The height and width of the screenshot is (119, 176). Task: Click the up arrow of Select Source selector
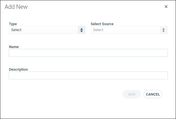[x=163, y=29]
